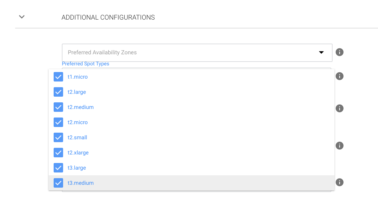Image resolution: width=378 pixels, height=199 pixels.
Task: Click info icon right of t3.medium row
Action: point(339,182)
